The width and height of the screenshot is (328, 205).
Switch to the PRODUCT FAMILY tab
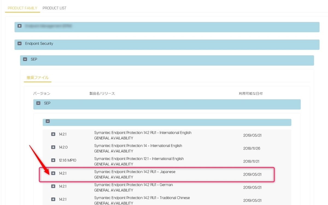coord(22,8)
